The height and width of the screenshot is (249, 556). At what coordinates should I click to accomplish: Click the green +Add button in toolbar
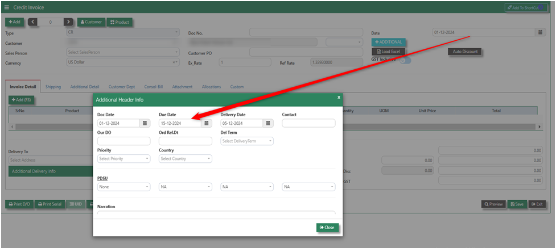point(15,22)
